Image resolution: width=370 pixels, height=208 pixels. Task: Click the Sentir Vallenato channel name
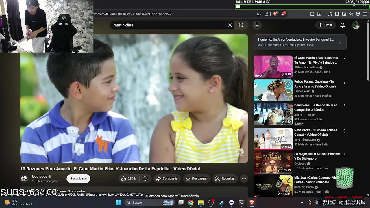pyautogui.click(x=304, y=187)
